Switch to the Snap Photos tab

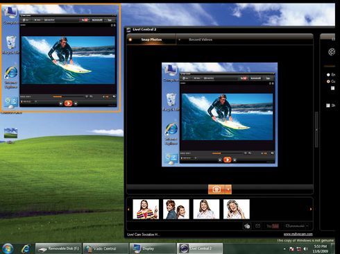tap(151, 40)
